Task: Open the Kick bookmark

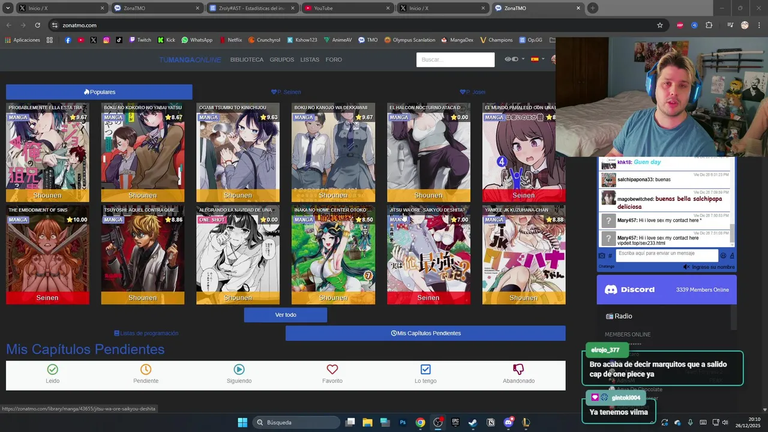Action: click(166, 40)
